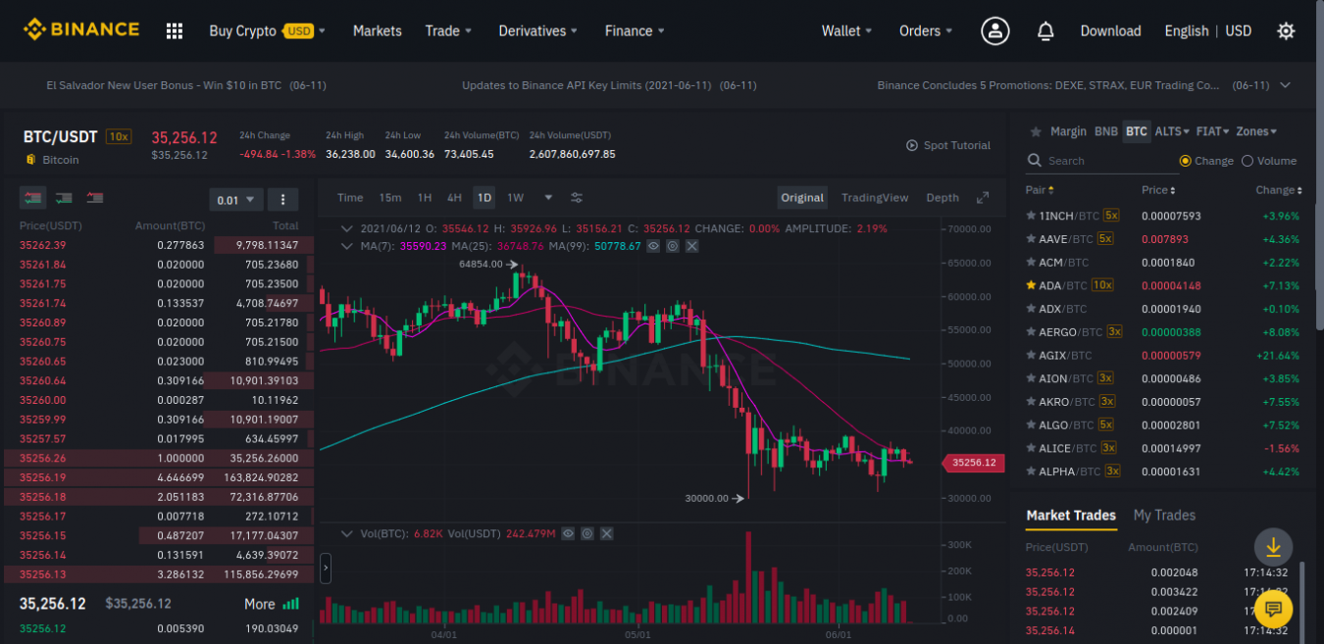This screenshot has width=1324, height=644.
Task: Select the Margin market tab
Action: point(1068,131)
